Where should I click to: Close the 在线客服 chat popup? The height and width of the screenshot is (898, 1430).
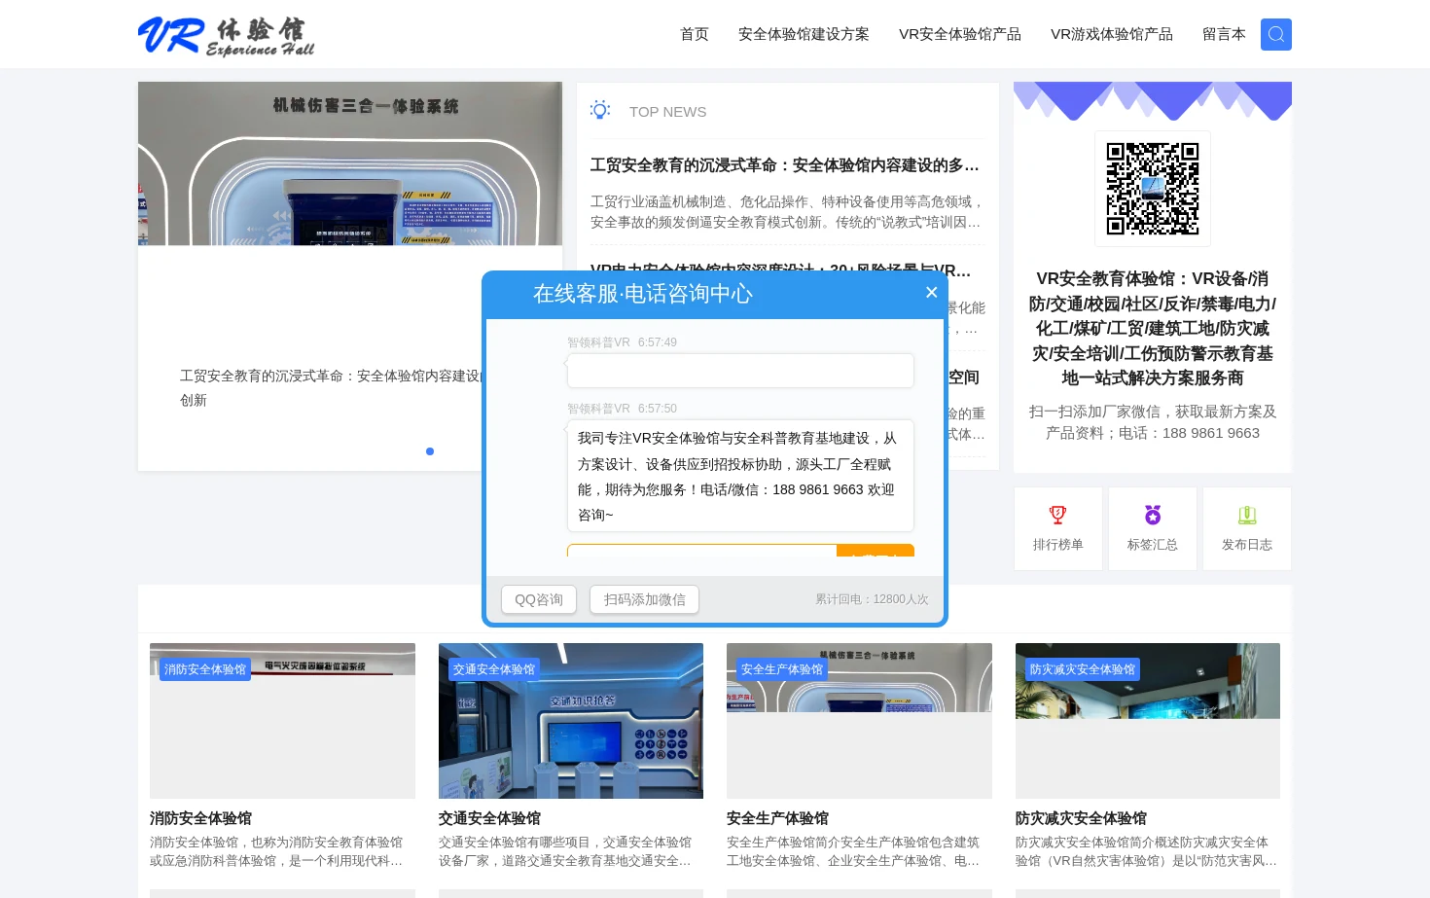[931, 292]
